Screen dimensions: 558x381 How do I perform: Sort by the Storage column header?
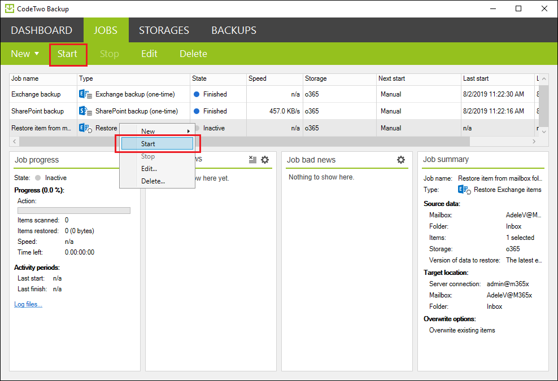(339, 78)
